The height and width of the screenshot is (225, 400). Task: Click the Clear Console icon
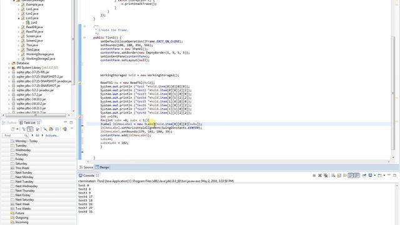click(333, 176)
